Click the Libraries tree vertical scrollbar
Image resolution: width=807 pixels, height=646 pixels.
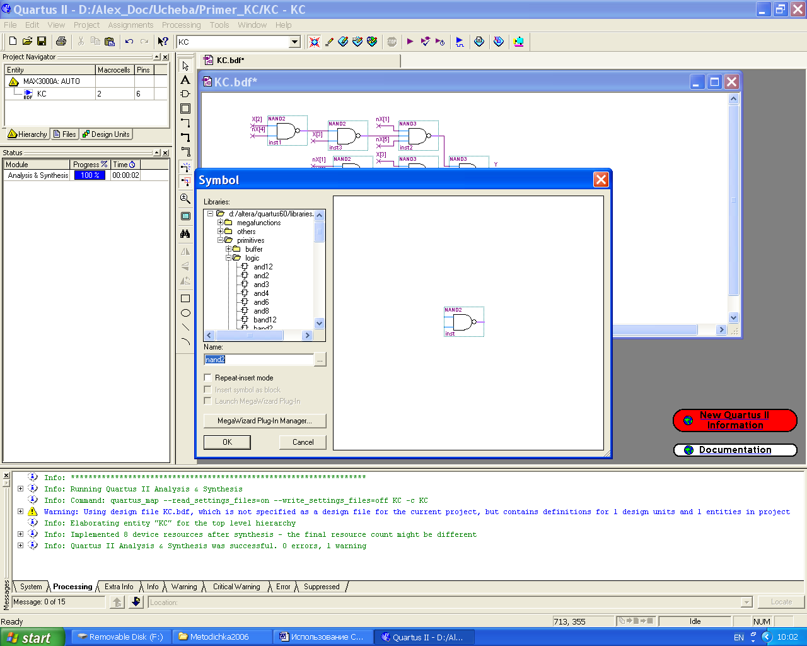click(x=320, y=269)
